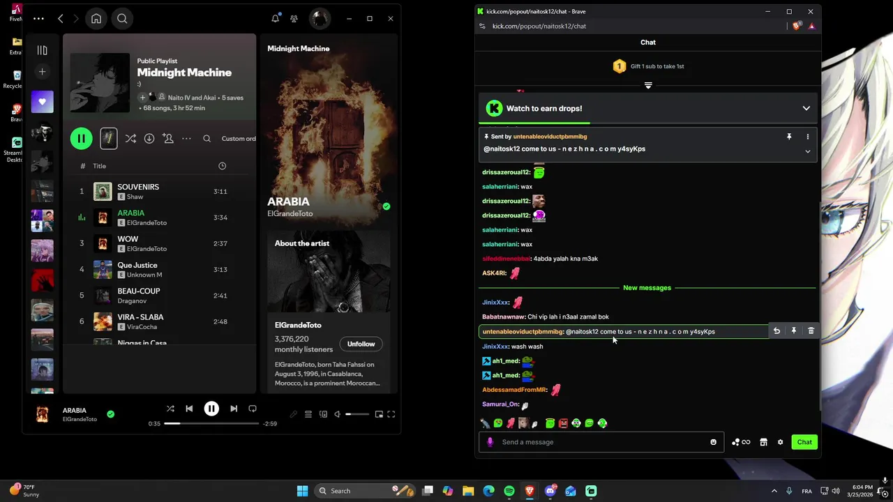Viewport: 893px width, 502px height.
Task: Delete the highlighted chat message
Action: pyautogui.click(x=811, y=331)
